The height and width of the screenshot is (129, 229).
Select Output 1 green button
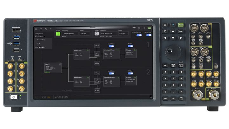(58, 33)
